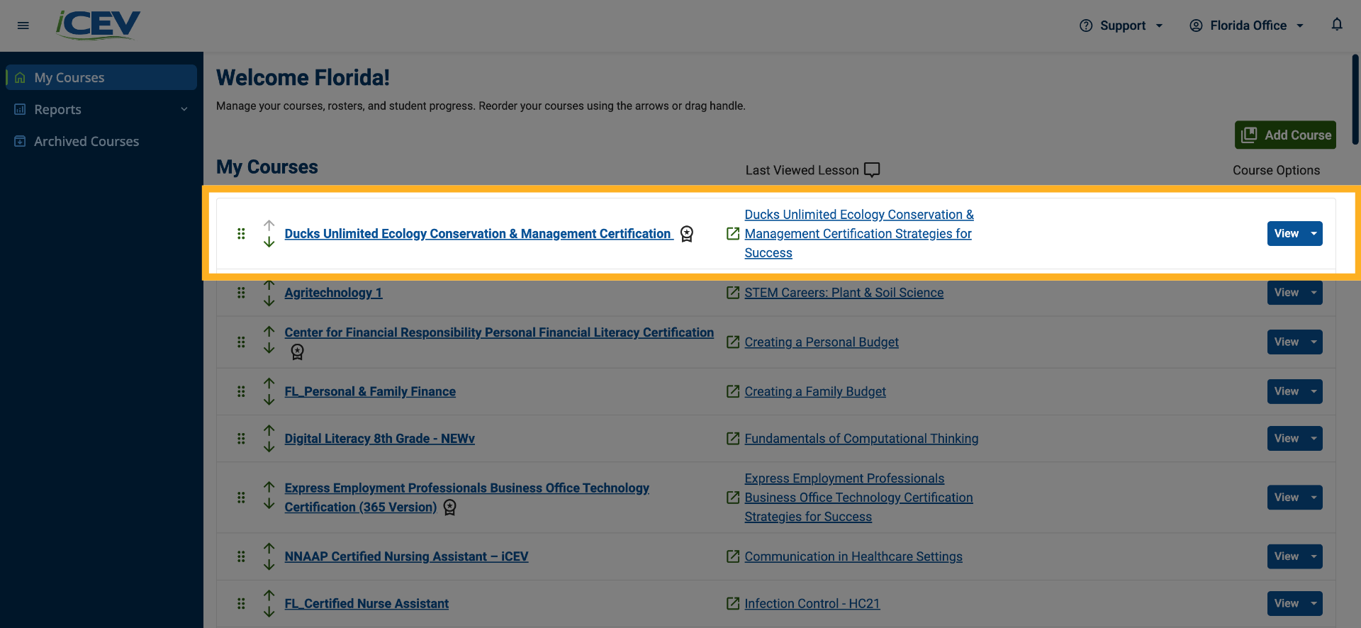Open View dropdown arrow for Agritechnology 1
Viewport: 1361px width, 628px height.
coord(1314,293)
